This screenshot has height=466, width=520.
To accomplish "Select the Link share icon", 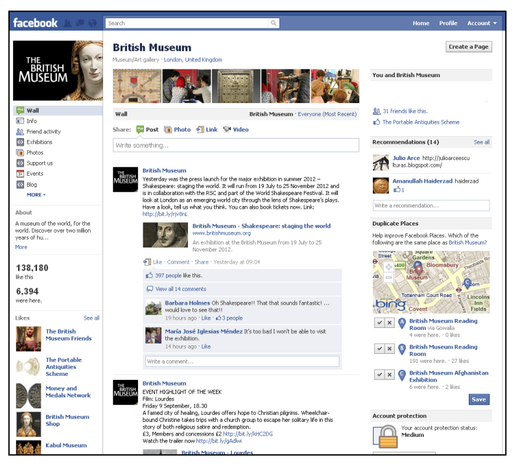I will [200, 130].
